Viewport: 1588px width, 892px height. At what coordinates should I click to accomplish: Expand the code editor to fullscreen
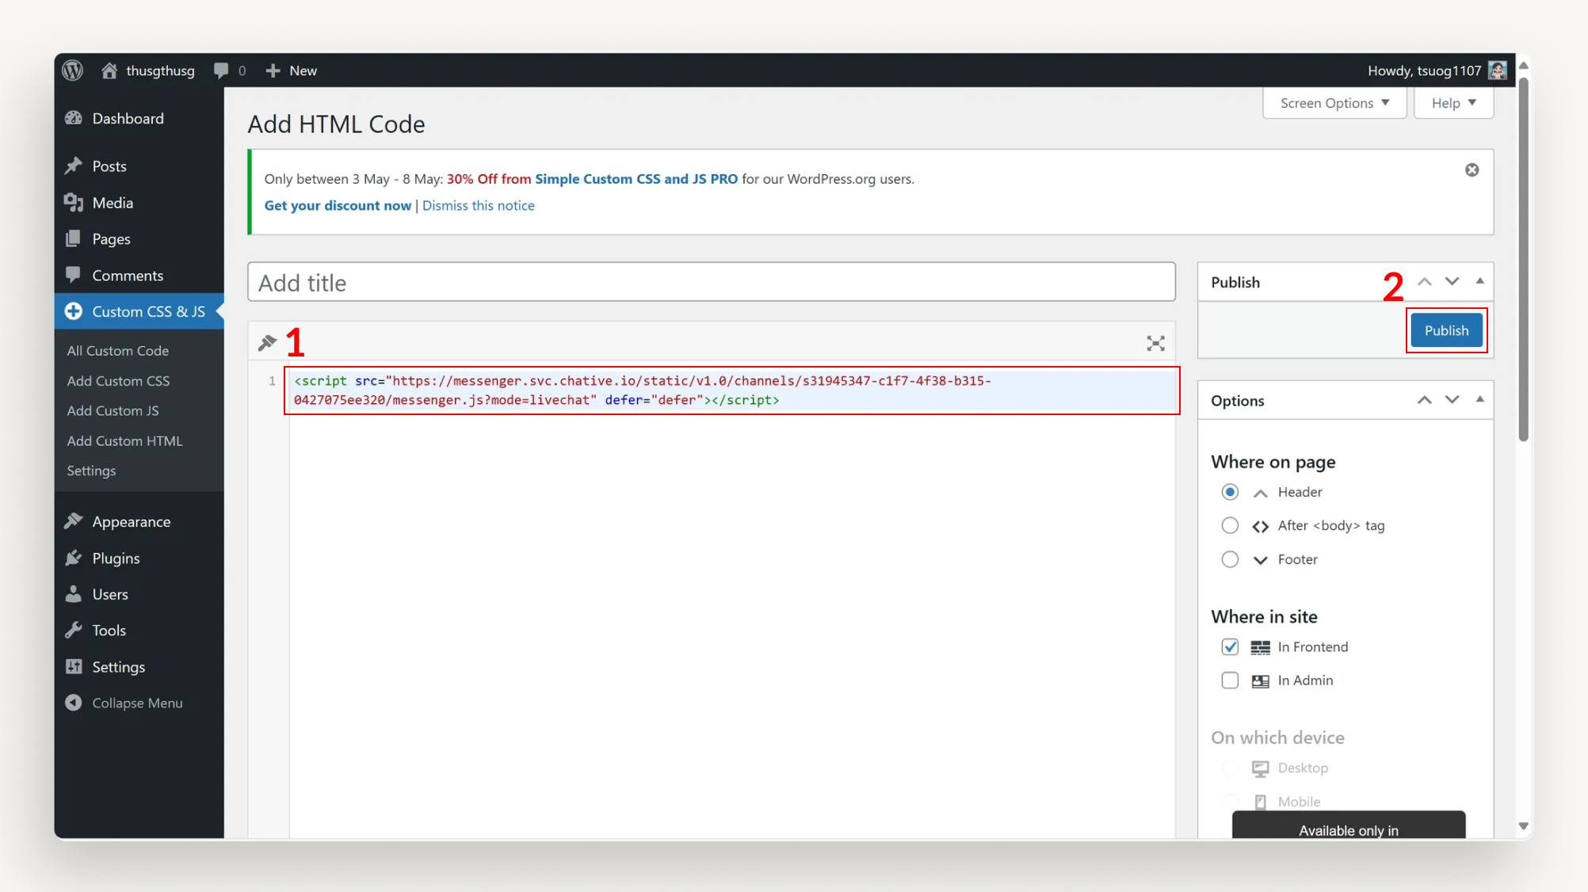tap(1155, 343)
